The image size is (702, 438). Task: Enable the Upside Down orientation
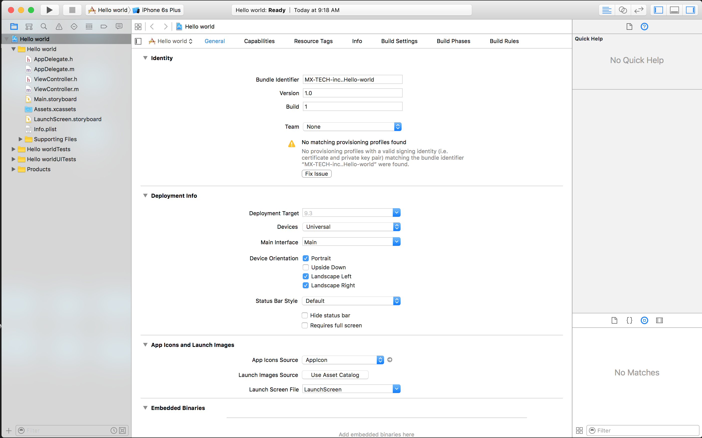pyautogui.click(x=305, y=267)
